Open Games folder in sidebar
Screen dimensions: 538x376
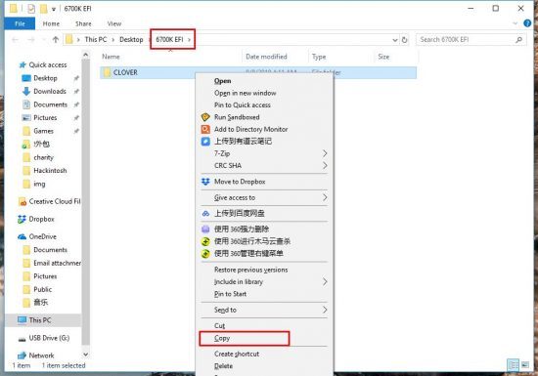(43, 131)
